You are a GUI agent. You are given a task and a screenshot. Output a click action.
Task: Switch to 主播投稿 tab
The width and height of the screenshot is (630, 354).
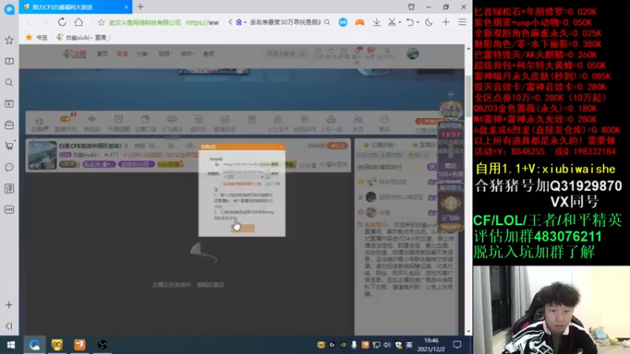pyautogui.click(x=379, y=145)
